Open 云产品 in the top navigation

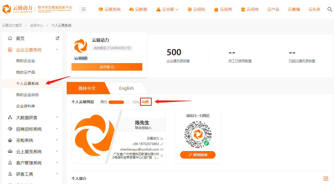coord(273,9)
